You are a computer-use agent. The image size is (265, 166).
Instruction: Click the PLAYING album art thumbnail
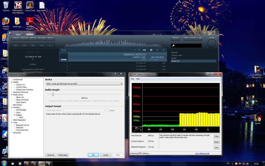click(64, 57)
